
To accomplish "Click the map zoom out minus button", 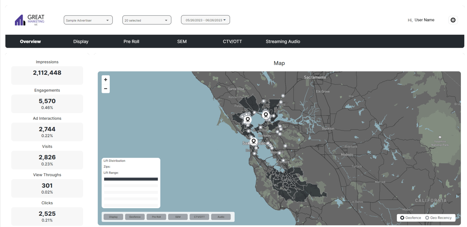I will [106, 89].
